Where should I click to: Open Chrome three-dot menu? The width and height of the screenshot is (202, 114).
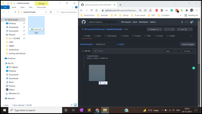click(197, 10)
